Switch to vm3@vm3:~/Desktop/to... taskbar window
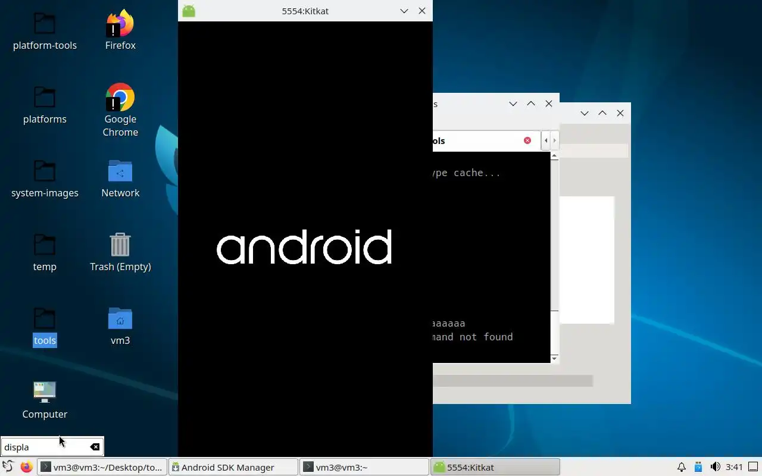The width and height of the screenshot is (762, 476). point(102,467)
